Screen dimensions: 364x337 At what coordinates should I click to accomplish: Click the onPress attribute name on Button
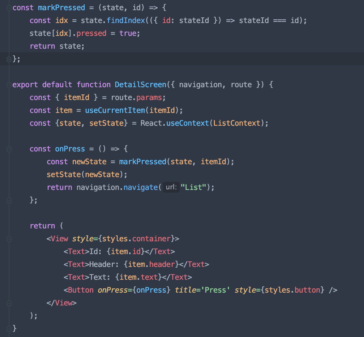coord(113,290)
